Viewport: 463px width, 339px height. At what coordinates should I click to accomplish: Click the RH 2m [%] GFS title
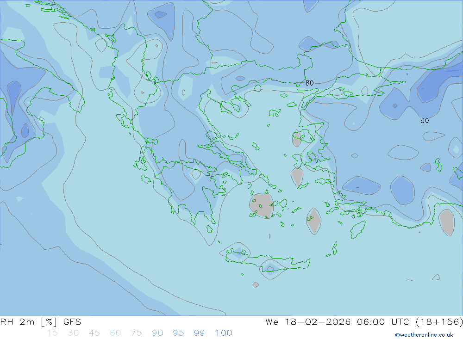40,322
